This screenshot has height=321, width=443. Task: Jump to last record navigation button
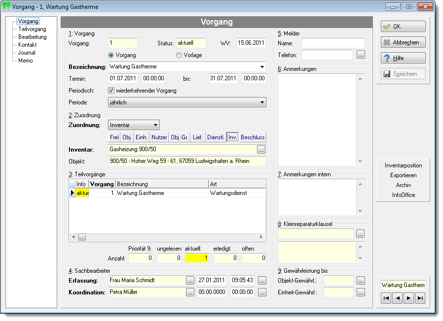(x=420, y=298)
